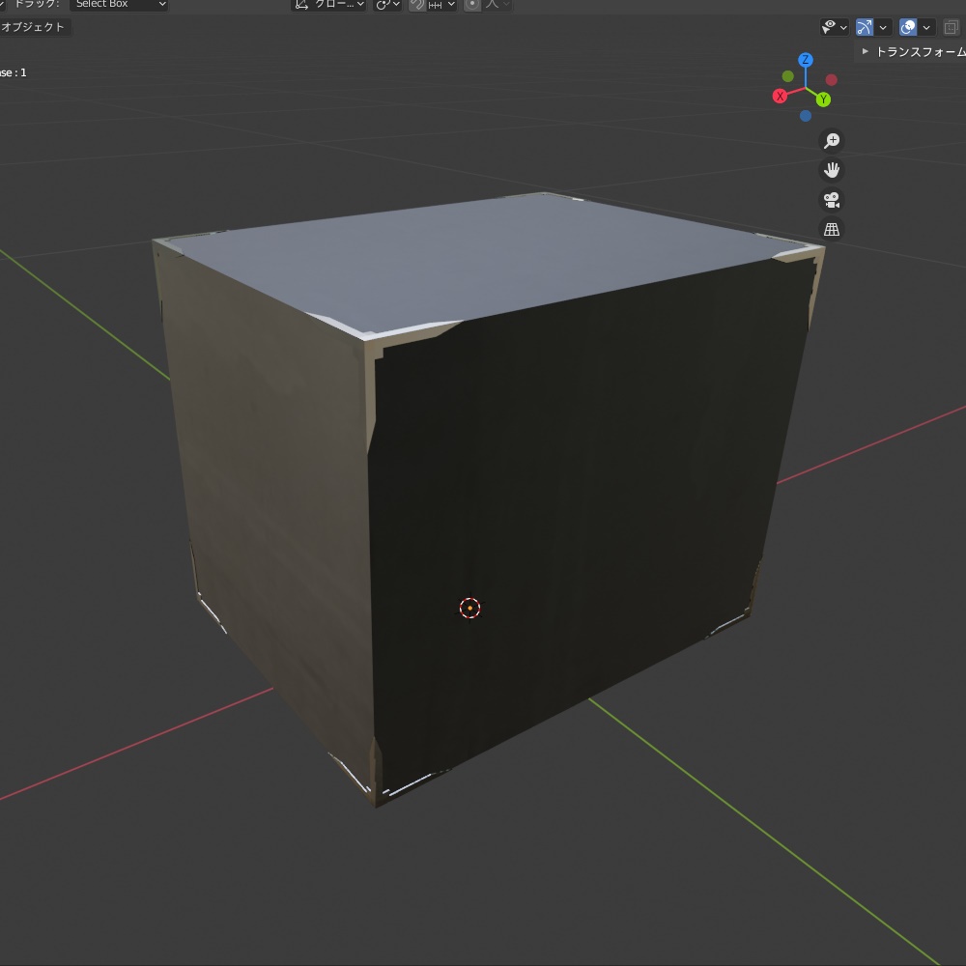Expand the トランスフォーム panel
This screenshot has width=966, height=966.
pos(908,51)
